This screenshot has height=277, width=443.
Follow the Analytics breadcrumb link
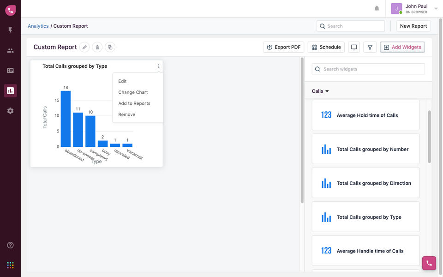(38, 26)
